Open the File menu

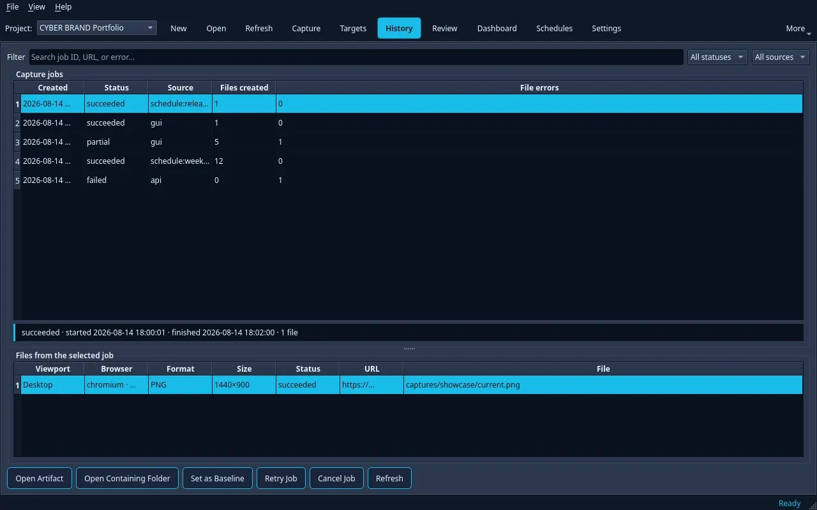coord(12,6)
